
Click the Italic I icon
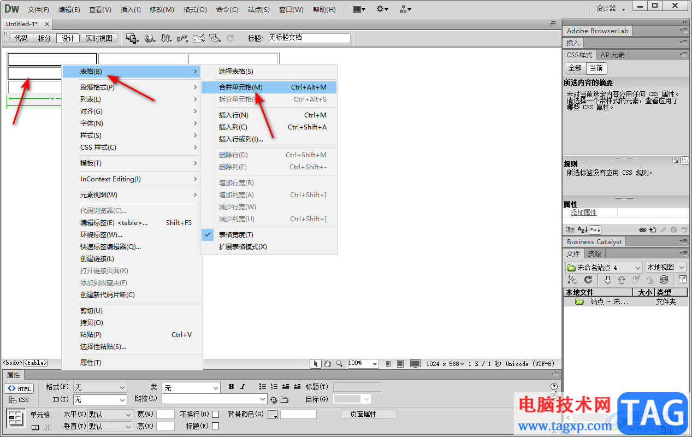(243, 387)
